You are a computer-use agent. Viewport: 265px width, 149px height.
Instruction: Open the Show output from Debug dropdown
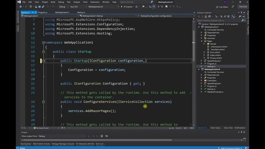(62, 136)
